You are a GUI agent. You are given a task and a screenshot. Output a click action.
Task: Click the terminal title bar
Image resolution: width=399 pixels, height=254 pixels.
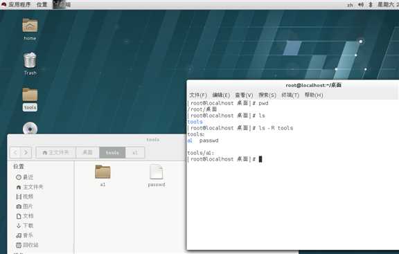pyautogui.click(x=292, y=85)
